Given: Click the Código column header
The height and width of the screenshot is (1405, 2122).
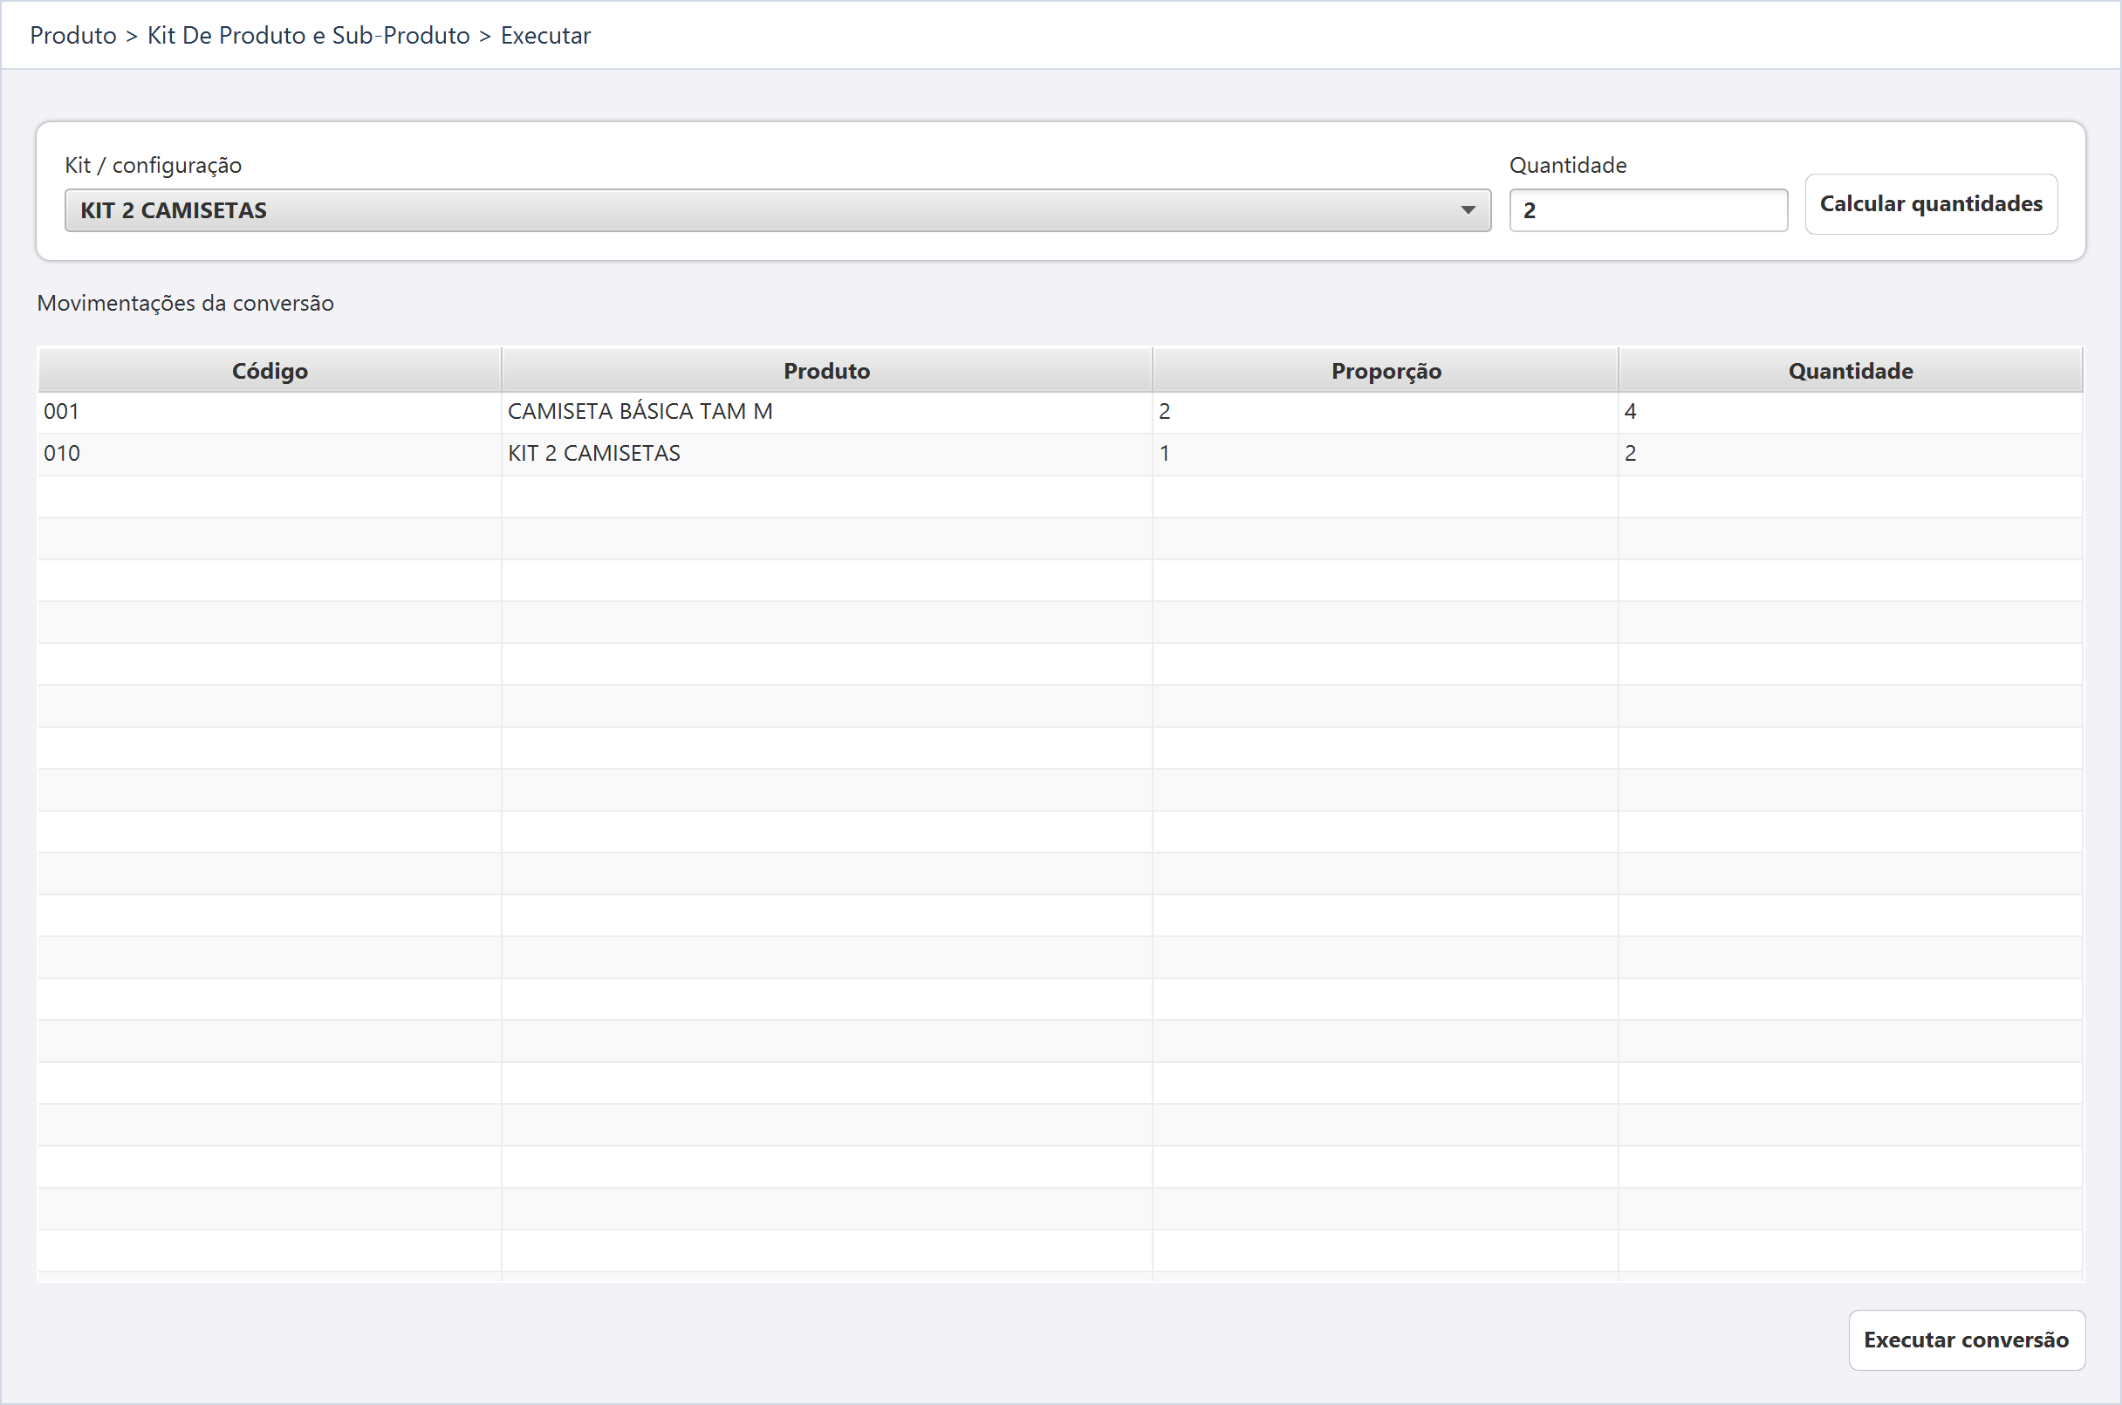Looking at the screenshot, I should coord(270,370).
